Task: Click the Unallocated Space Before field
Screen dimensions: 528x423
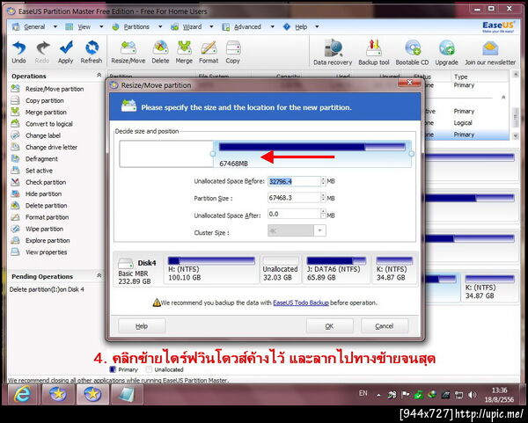Action: pyautogui.click(x=294, y=181)
